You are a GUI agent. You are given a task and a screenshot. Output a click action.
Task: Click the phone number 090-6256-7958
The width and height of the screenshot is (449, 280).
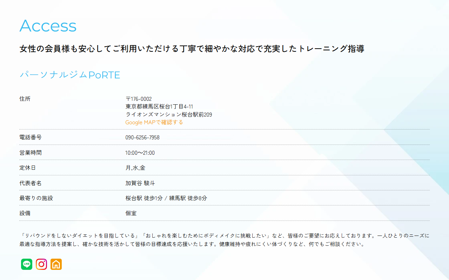(142, 138)
